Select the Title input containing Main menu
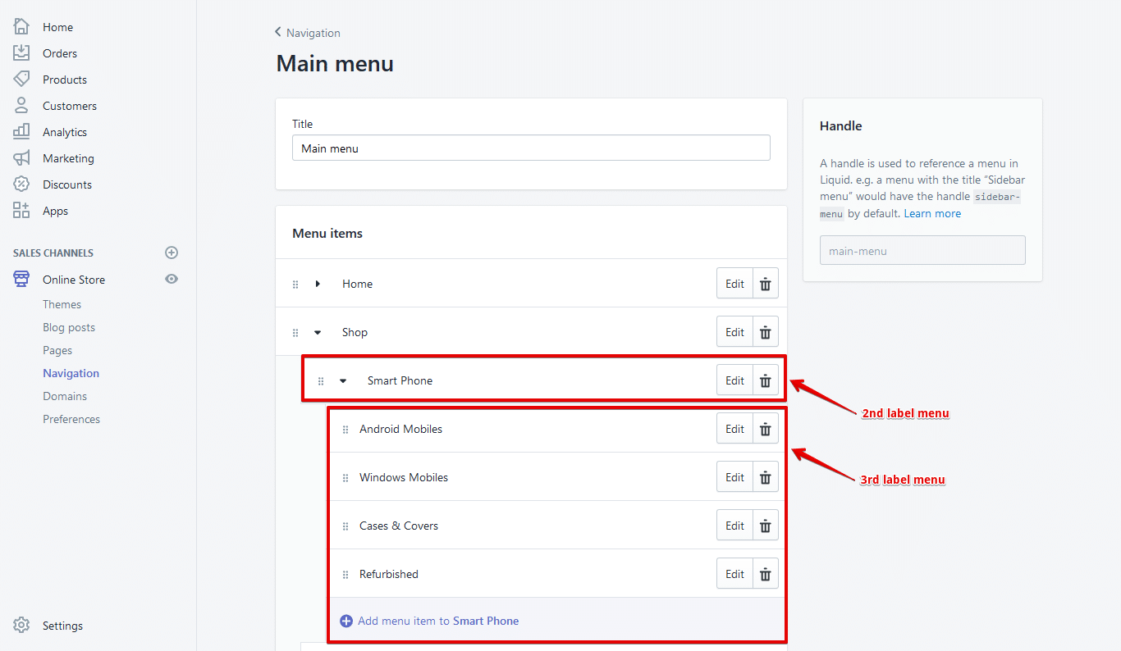Viewport: 1121px width, 651px height. [x=531, y=148]
